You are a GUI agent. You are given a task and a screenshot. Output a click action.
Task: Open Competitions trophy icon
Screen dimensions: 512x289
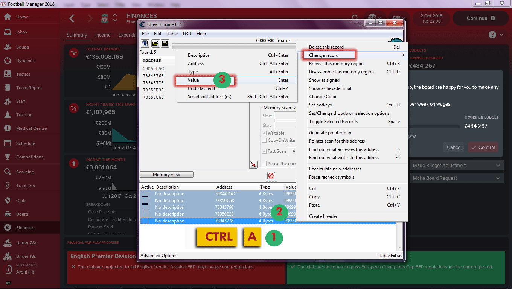coord(7,157)
